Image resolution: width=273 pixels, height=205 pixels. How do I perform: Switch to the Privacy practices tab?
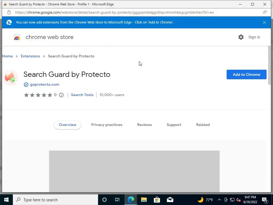(x=107, y=125)
